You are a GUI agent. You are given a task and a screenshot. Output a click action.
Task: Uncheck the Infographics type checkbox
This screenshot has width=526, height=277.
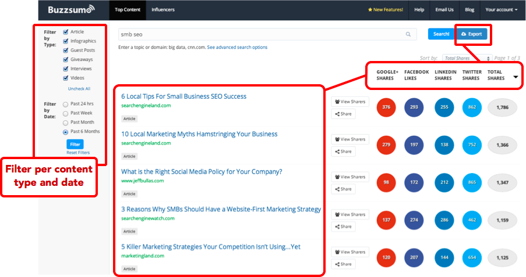(x=66, y=41)
